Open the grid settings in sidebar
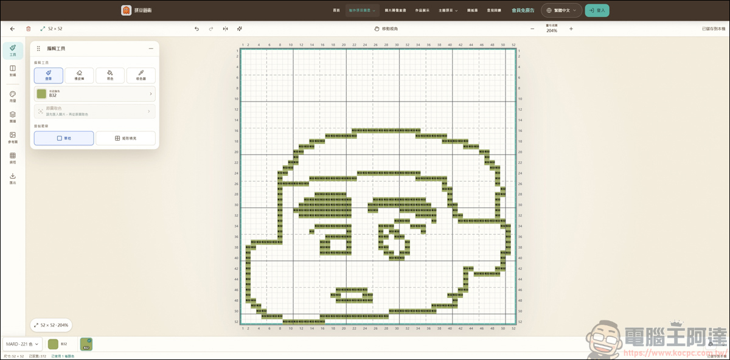The width and height of the screenshot is (730, 360). pos(13,158)
